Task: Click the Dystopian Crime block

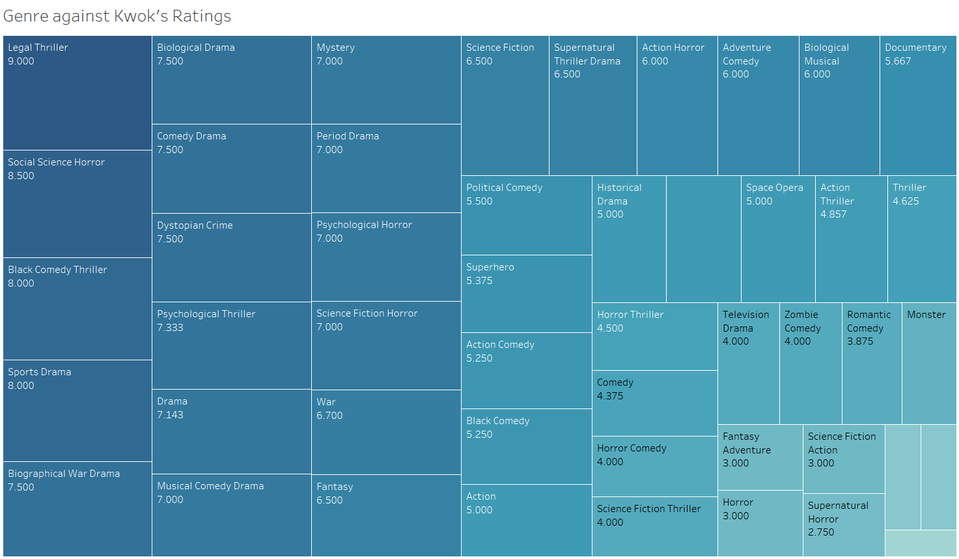Action: [x=231, y=257]
